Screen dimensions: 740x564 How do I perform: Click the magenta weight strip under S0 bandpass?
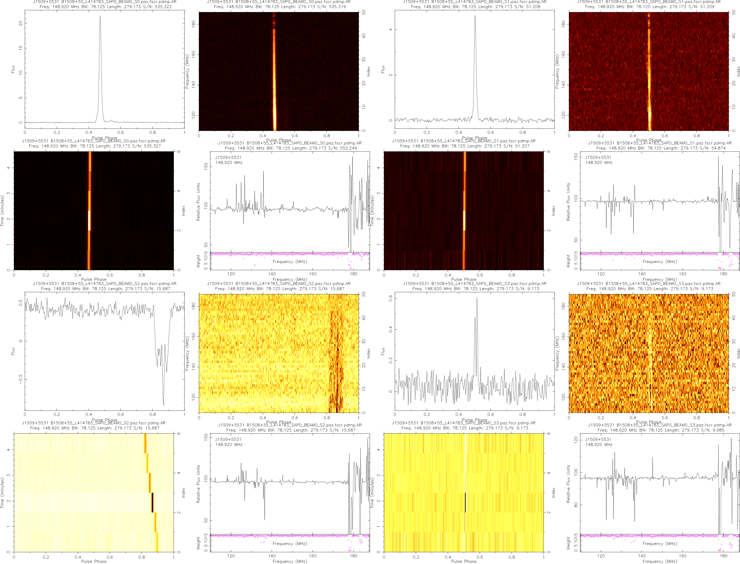click(289, 254)
